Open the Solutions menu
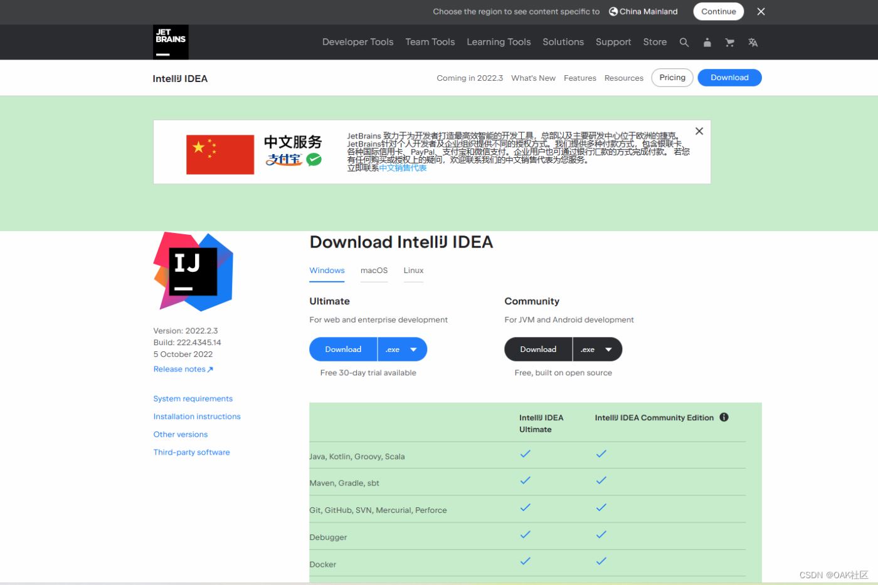 563,42
